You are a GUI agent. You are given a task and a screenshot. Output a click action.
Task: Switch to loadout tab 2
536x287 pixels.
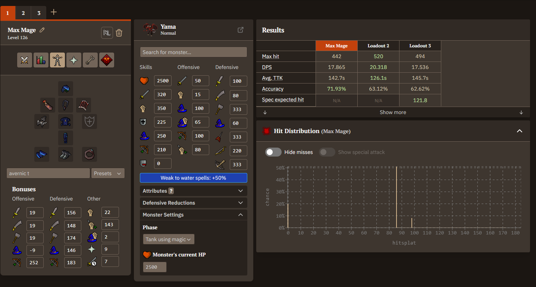[23, 13]
